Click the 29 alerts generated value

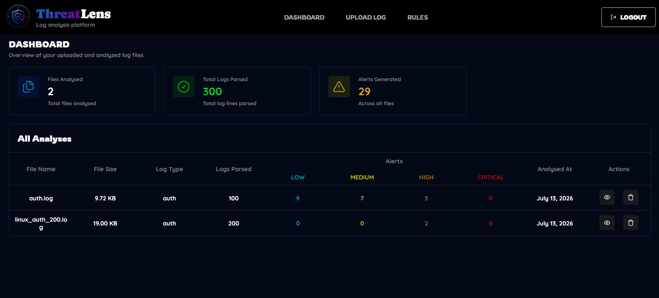364,91
